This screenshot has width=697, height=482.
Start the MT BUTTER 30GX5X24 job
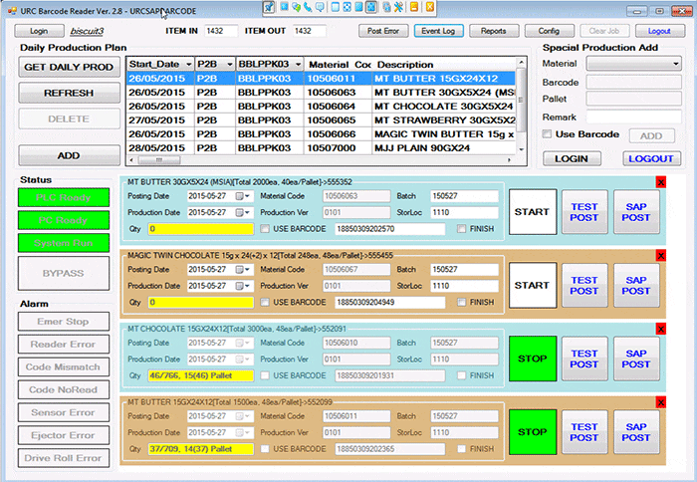point(532,212)
